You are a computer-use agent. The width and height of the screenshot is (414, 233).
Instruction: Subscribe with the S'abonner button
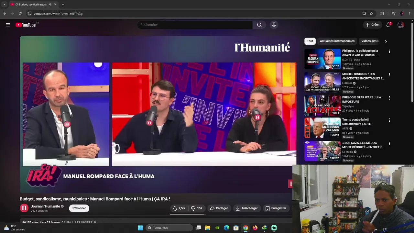(x=79, y=208)
